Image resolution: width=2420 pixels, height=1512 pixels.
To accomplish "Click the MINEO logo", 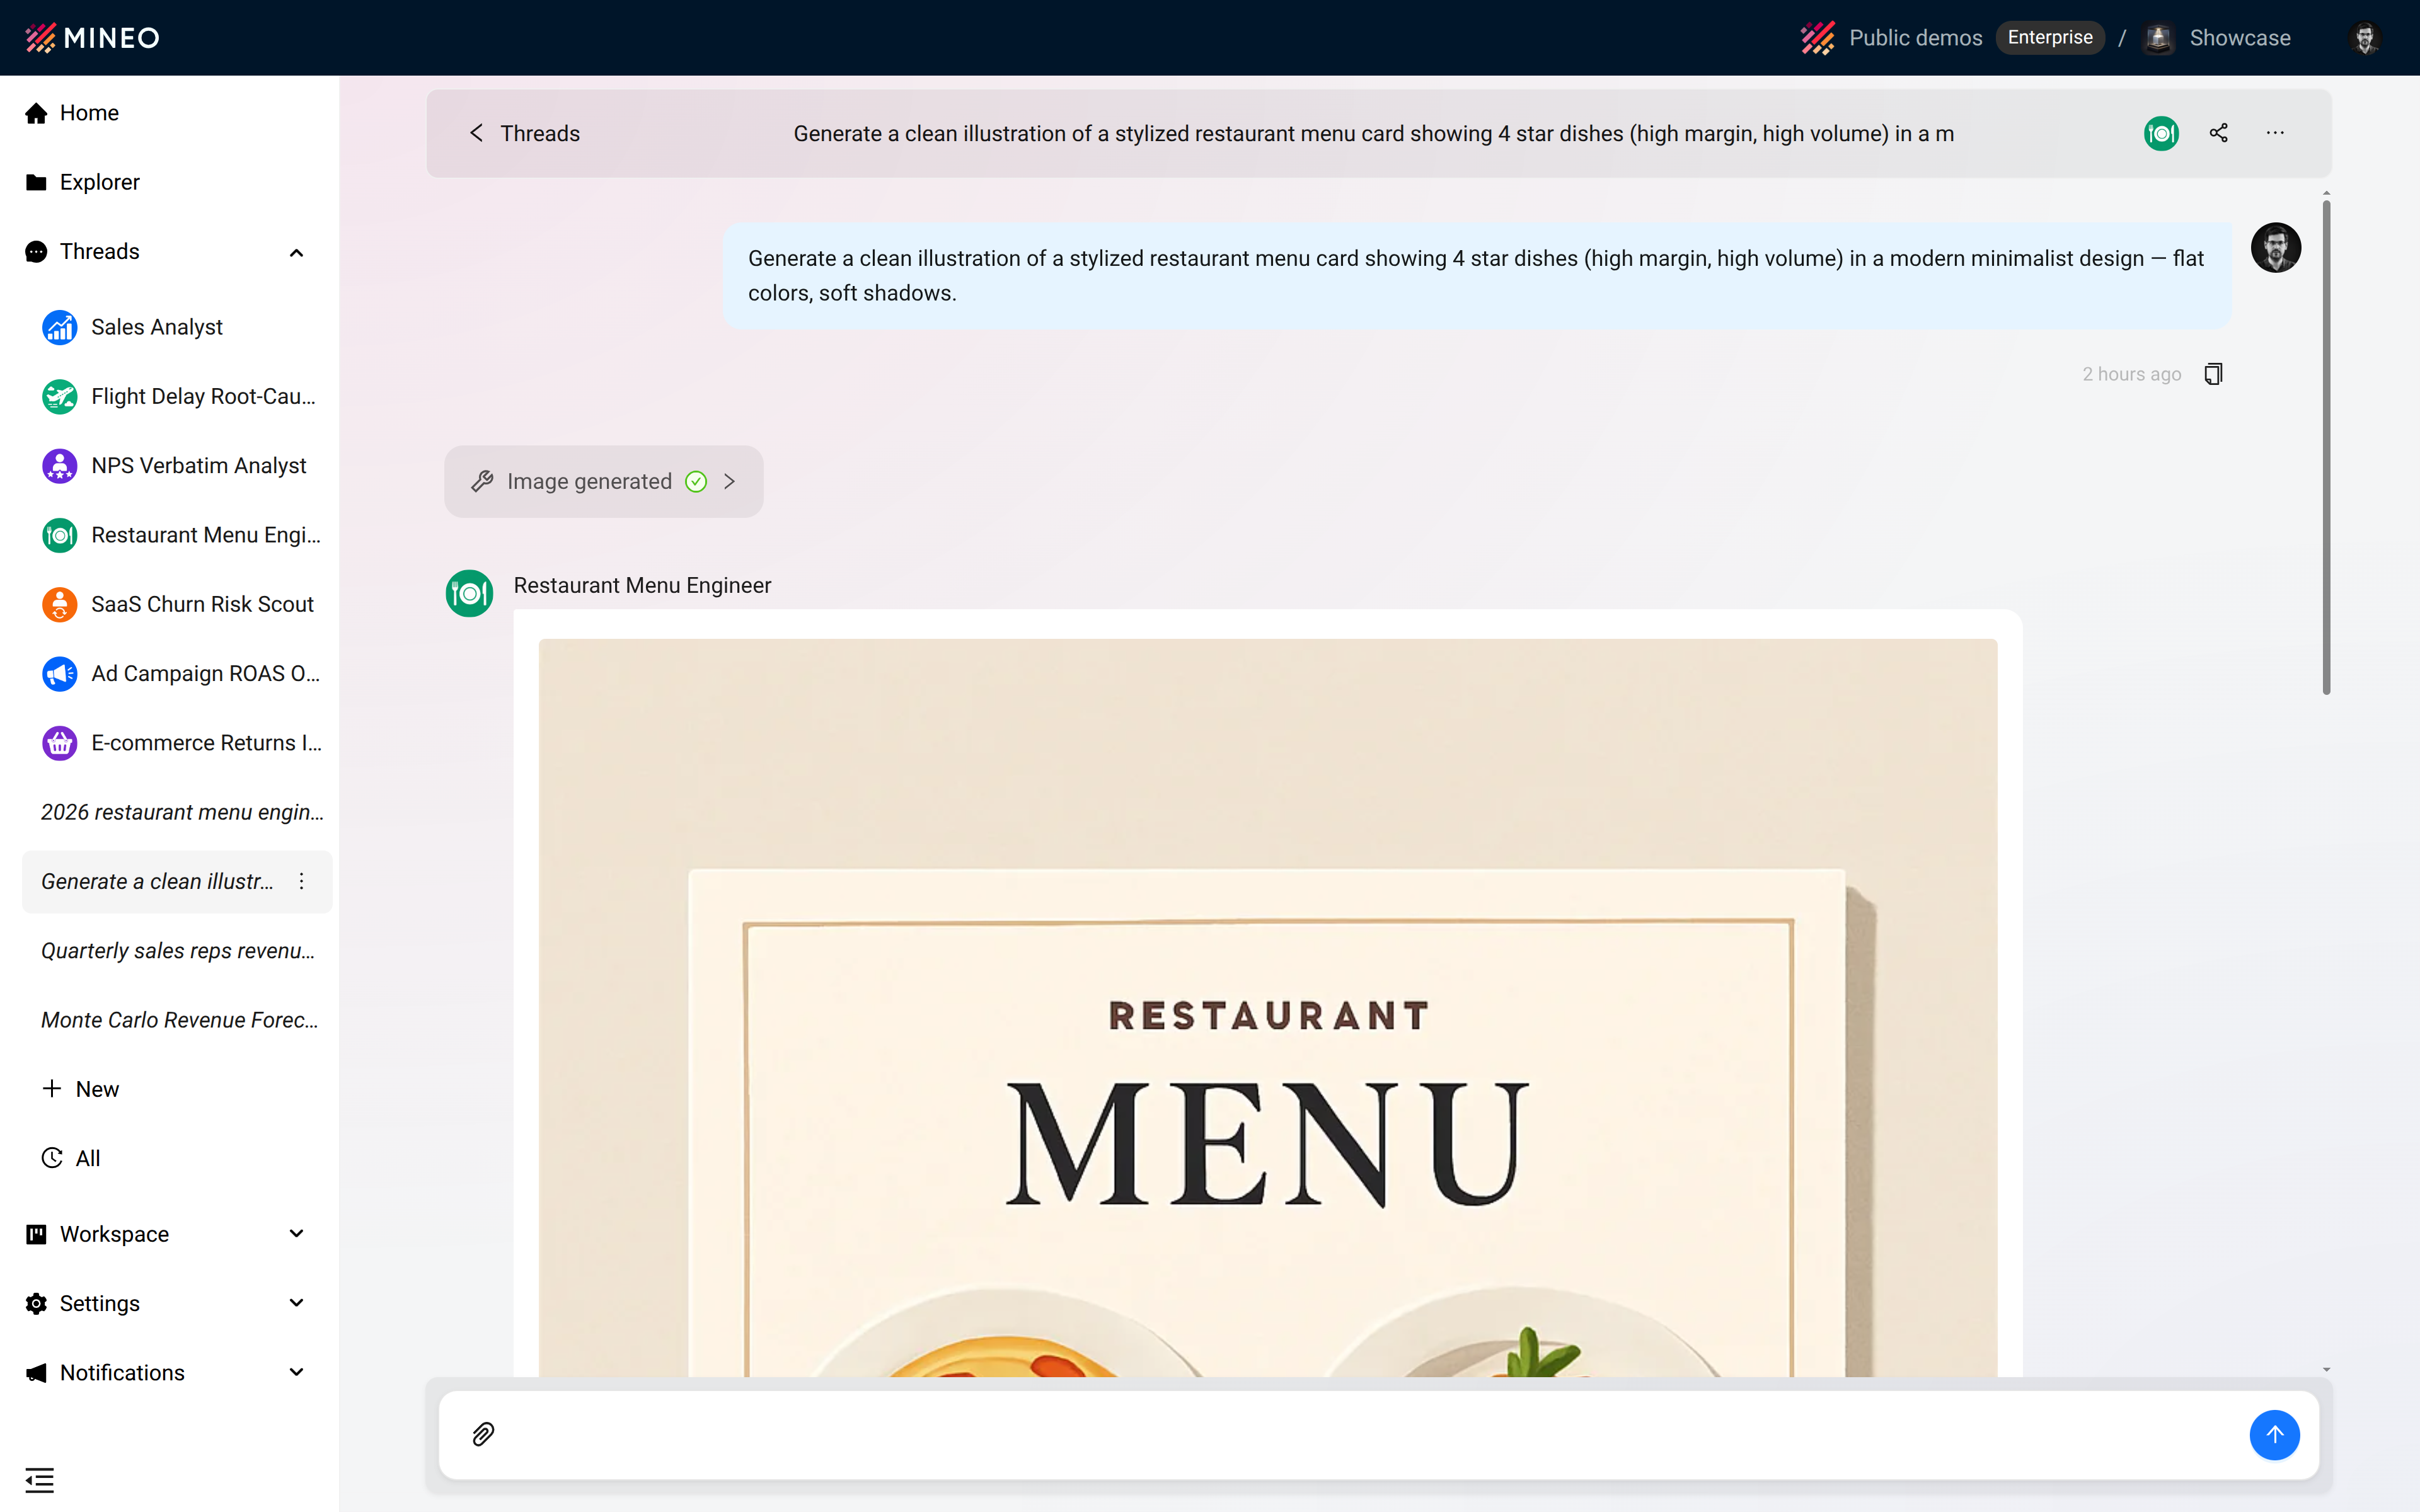I will pos(92,38).
